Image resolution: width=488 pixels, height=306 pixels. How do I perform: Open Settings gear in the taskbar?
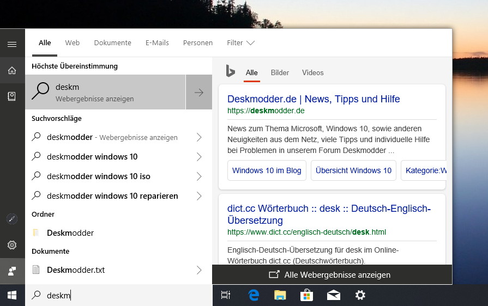pyautogui.click(x=360, y=295)
